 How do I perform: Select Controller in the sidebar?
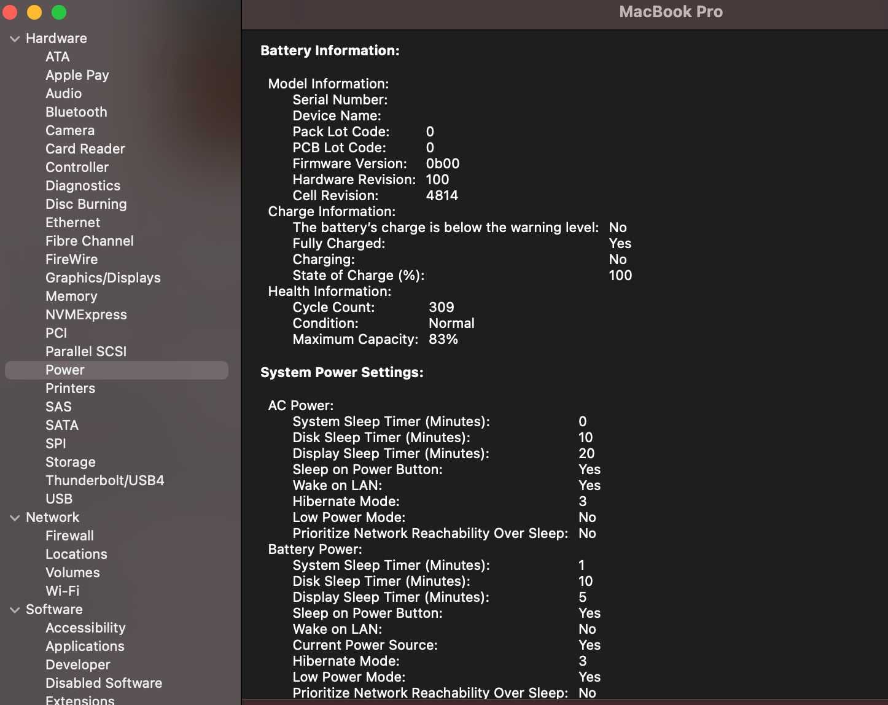click(77, 167)
